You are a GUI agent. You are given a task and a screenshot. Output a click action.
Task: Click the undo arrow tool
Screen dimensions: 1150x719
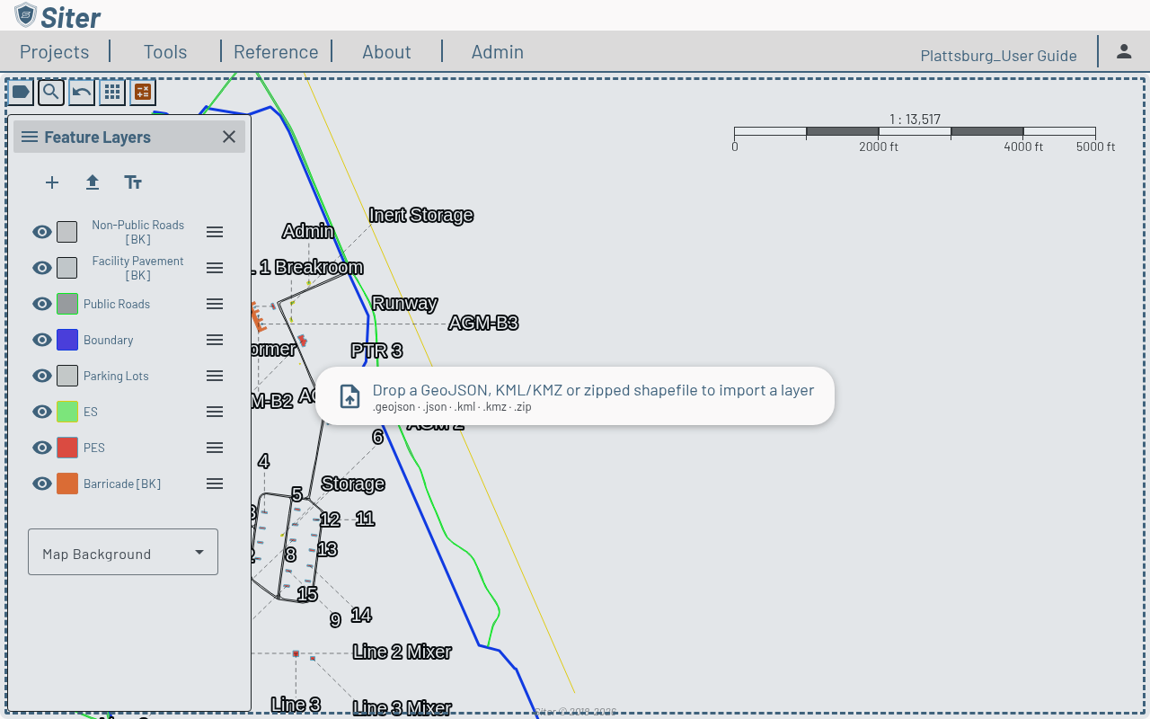82,92
